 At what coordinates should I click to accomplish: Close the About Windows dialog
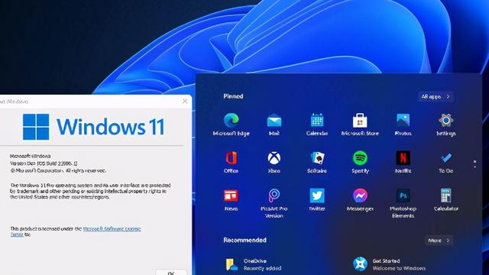[185, 101]
